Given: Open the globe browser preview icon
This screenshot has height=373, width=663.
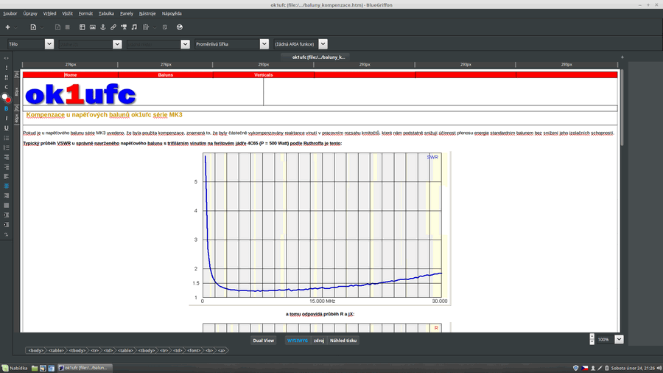Looking at the screenshot, I should click(180, 27).
